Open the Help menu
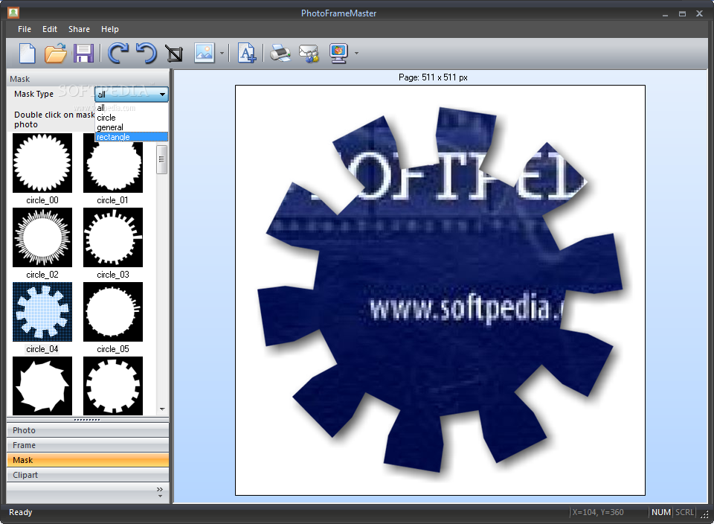The width and height of the screenshot is (714, 524). (110, 29)
